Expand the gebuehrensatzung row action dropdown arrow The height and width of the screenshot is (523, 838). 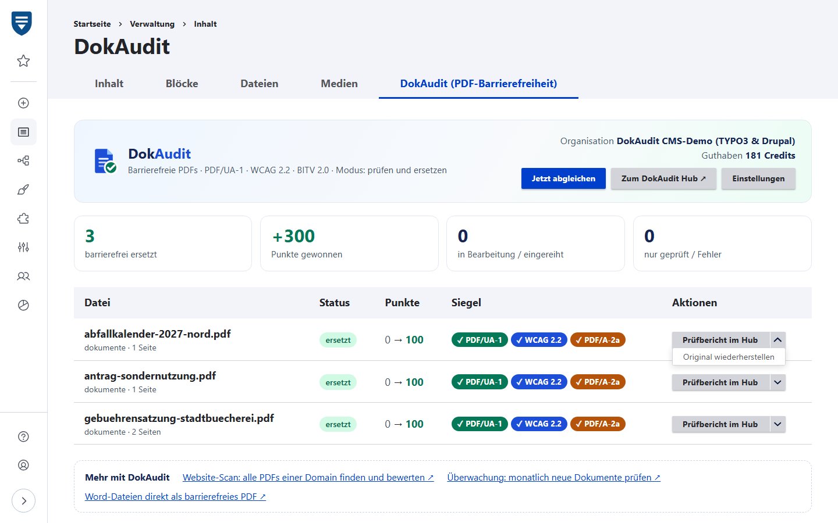point(777,424)
